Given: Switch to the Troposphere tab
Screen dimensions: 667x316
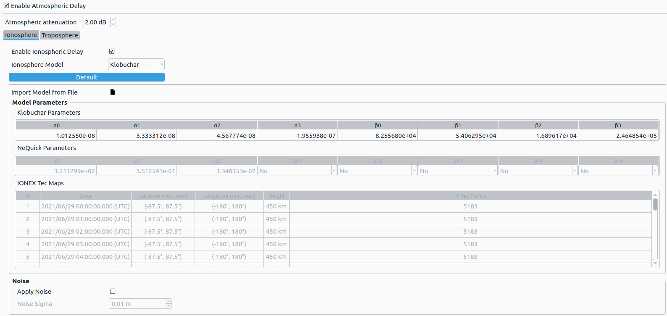Looking at the screenshot, I should pyautogui.click(x=60, y=35).
